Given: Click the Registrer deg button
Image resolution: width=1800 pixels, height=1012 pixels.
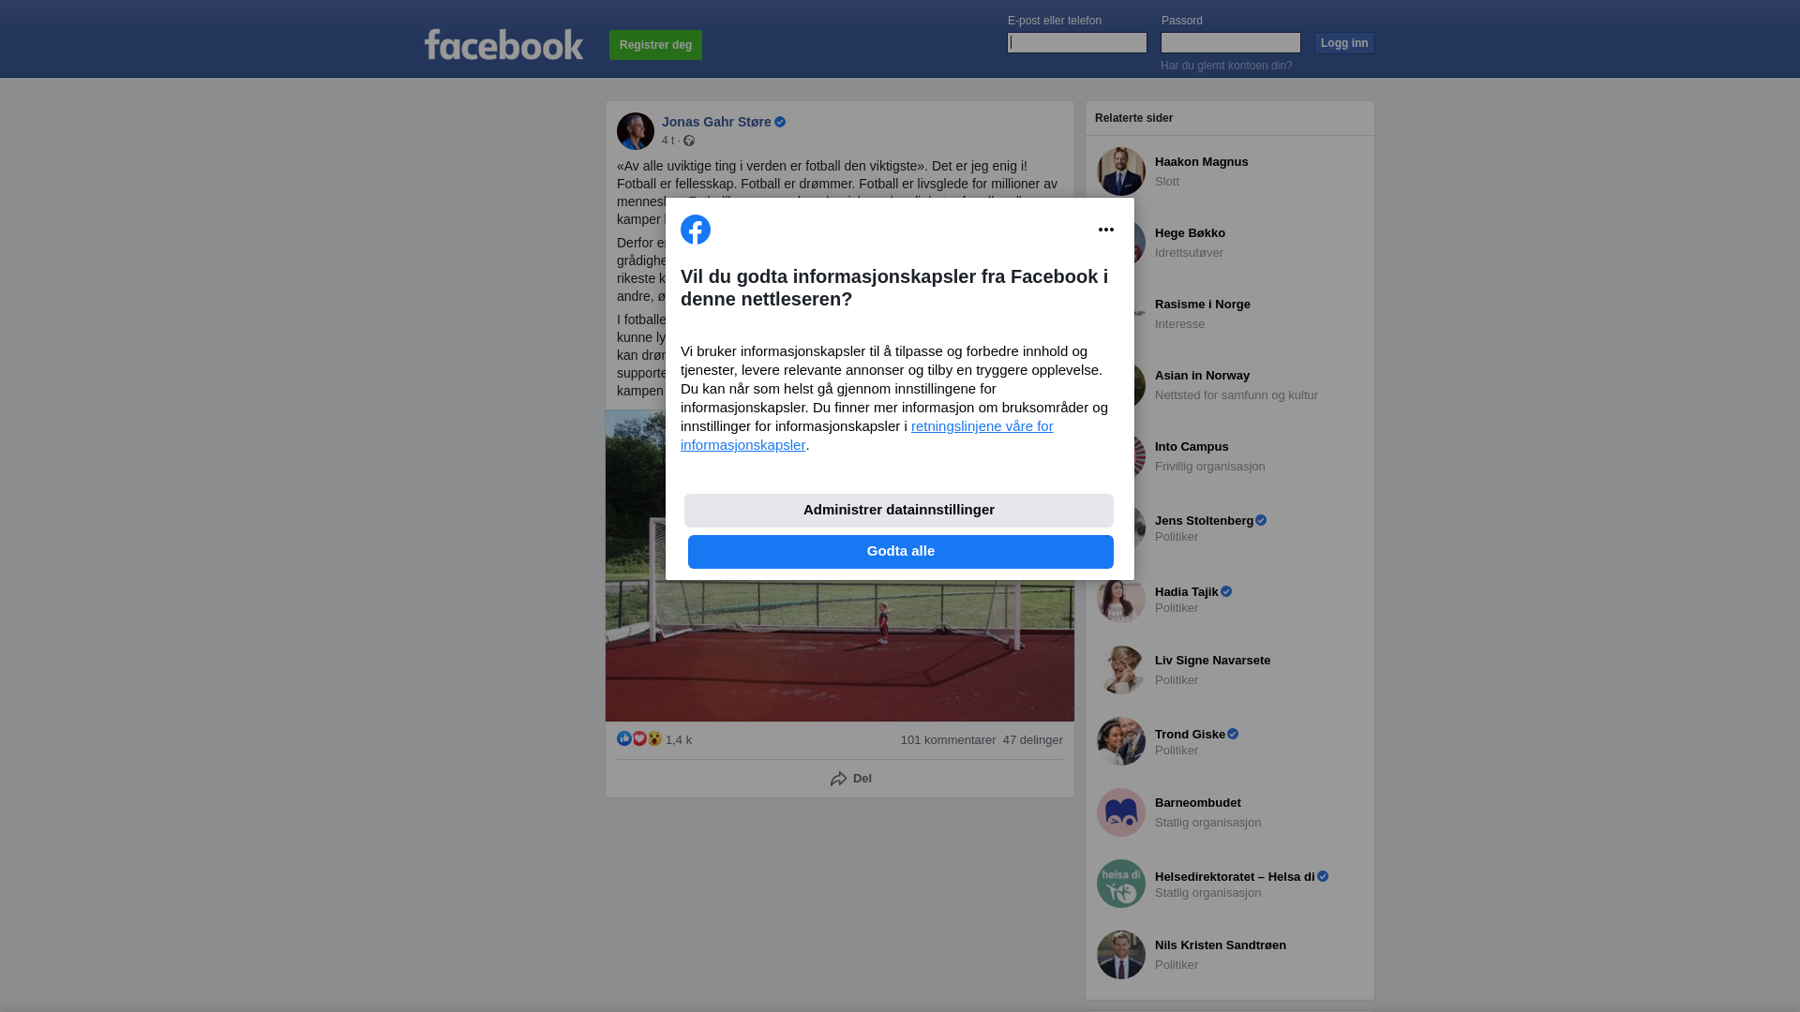Looking at the screenshot, I should coord(655,45).
